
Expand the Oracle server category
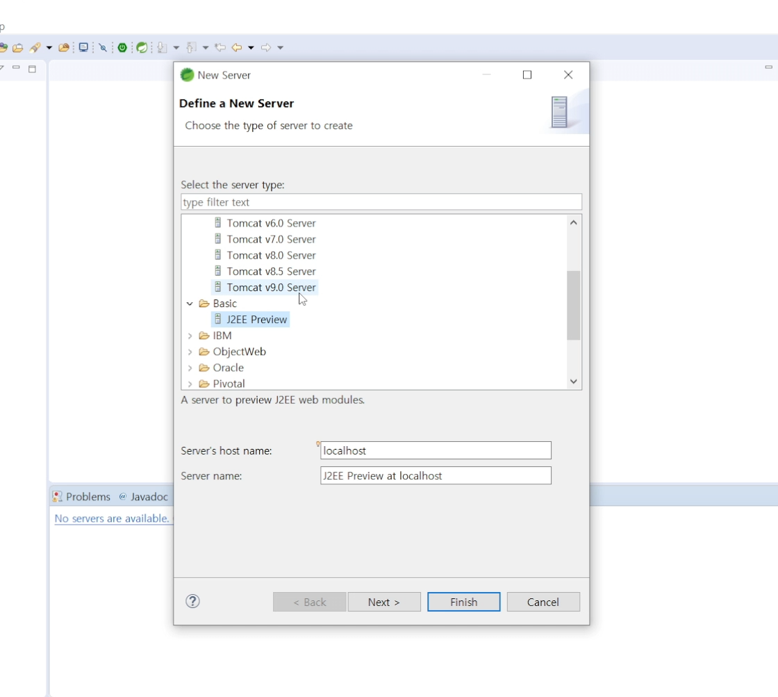(x=190, y=368)
